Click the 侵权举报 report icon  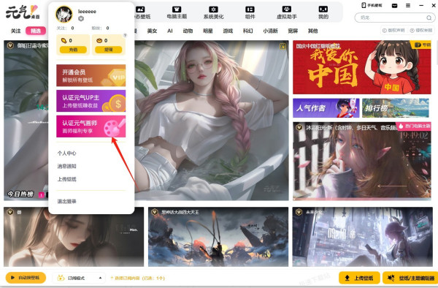[412, 31]
